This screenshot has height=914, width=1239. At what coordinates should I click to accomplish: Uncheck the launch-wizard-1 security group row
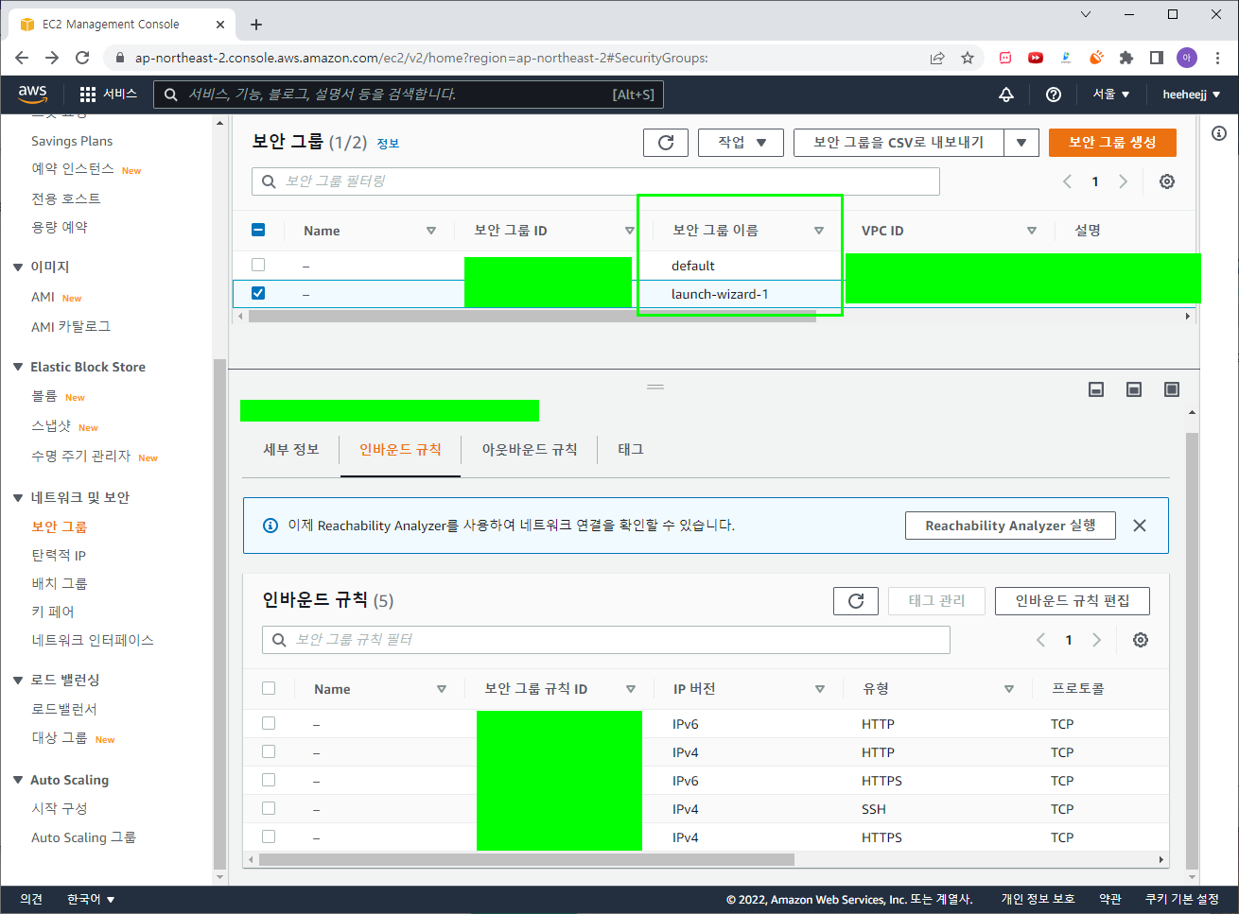[258, 293]
